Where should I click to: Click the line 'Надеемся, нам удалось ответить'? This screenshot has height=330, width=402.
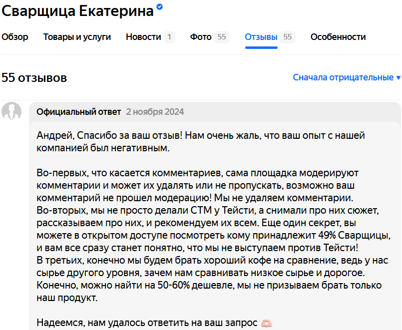tap(147, 323)
